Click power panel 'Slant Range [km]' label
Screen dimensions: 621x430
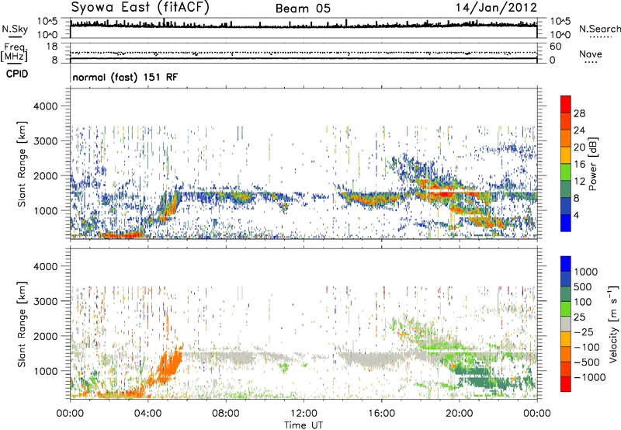click(22, 164)
